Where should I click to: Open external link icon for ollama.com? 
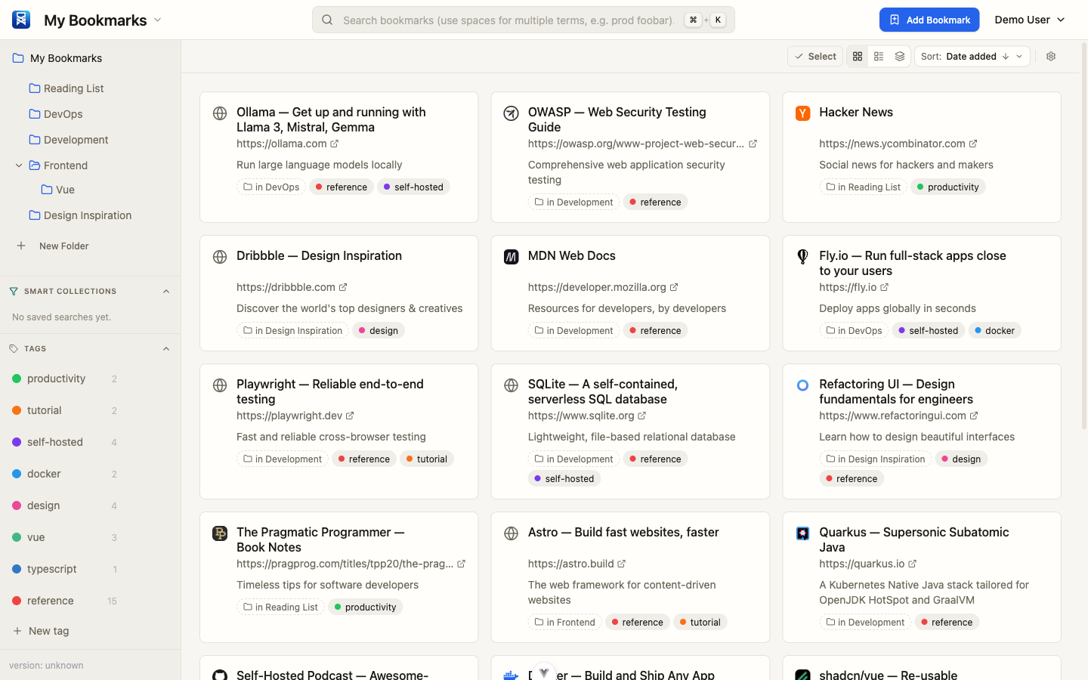tap(335, 144)
